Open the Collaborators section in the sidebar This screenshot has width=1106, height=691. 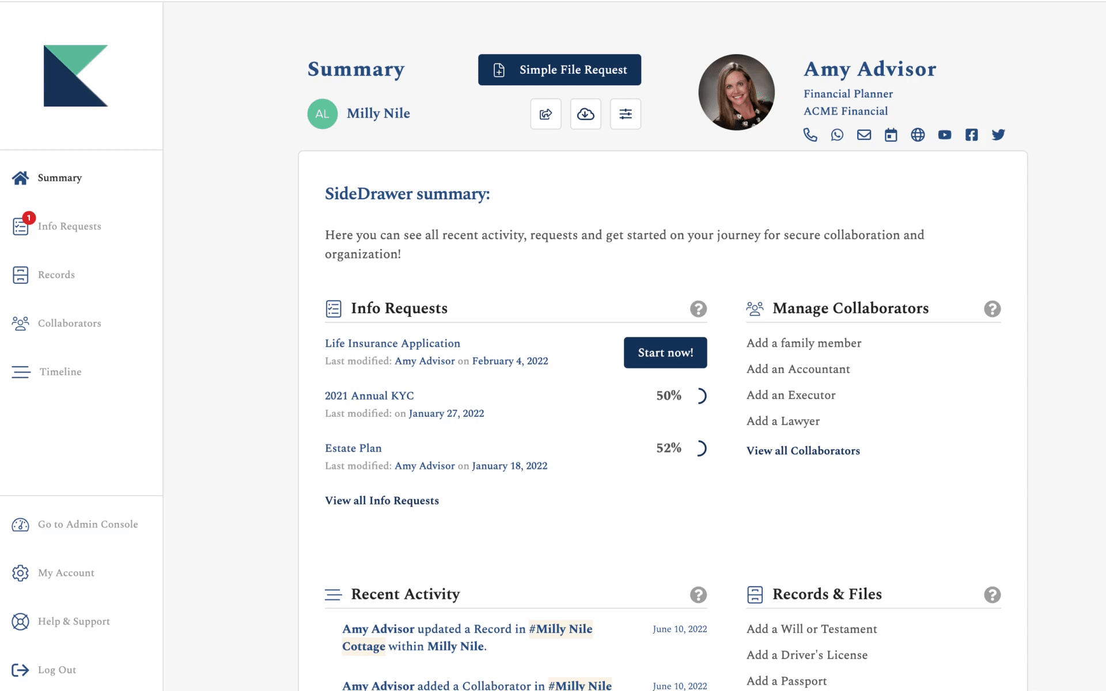click(x=69, y=323)
